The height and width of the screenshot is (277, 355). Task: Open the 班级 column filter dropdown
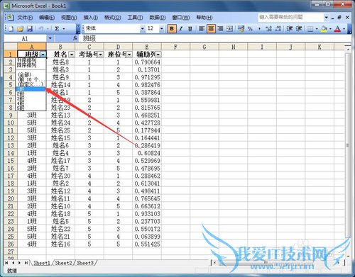tap(43, 55)
